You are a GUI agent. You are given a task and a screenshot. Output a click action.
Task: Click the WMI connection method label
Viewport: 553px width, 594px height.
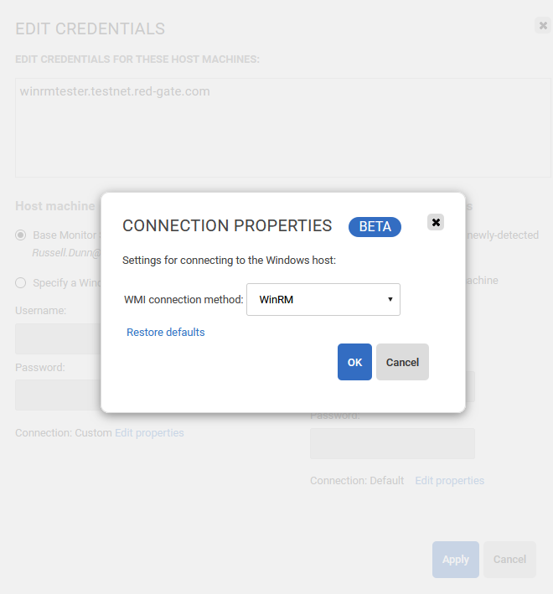183,299
